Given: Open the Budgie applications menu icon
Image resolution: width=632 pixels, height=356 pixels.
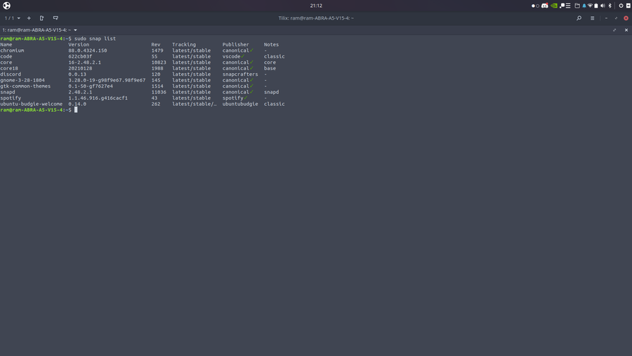Looking at the screenshot, I should pos(6,6).
